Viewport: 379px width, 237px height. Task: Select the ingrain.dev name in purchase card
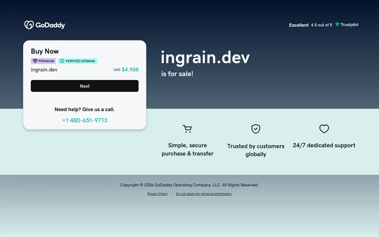pos(44,70)
